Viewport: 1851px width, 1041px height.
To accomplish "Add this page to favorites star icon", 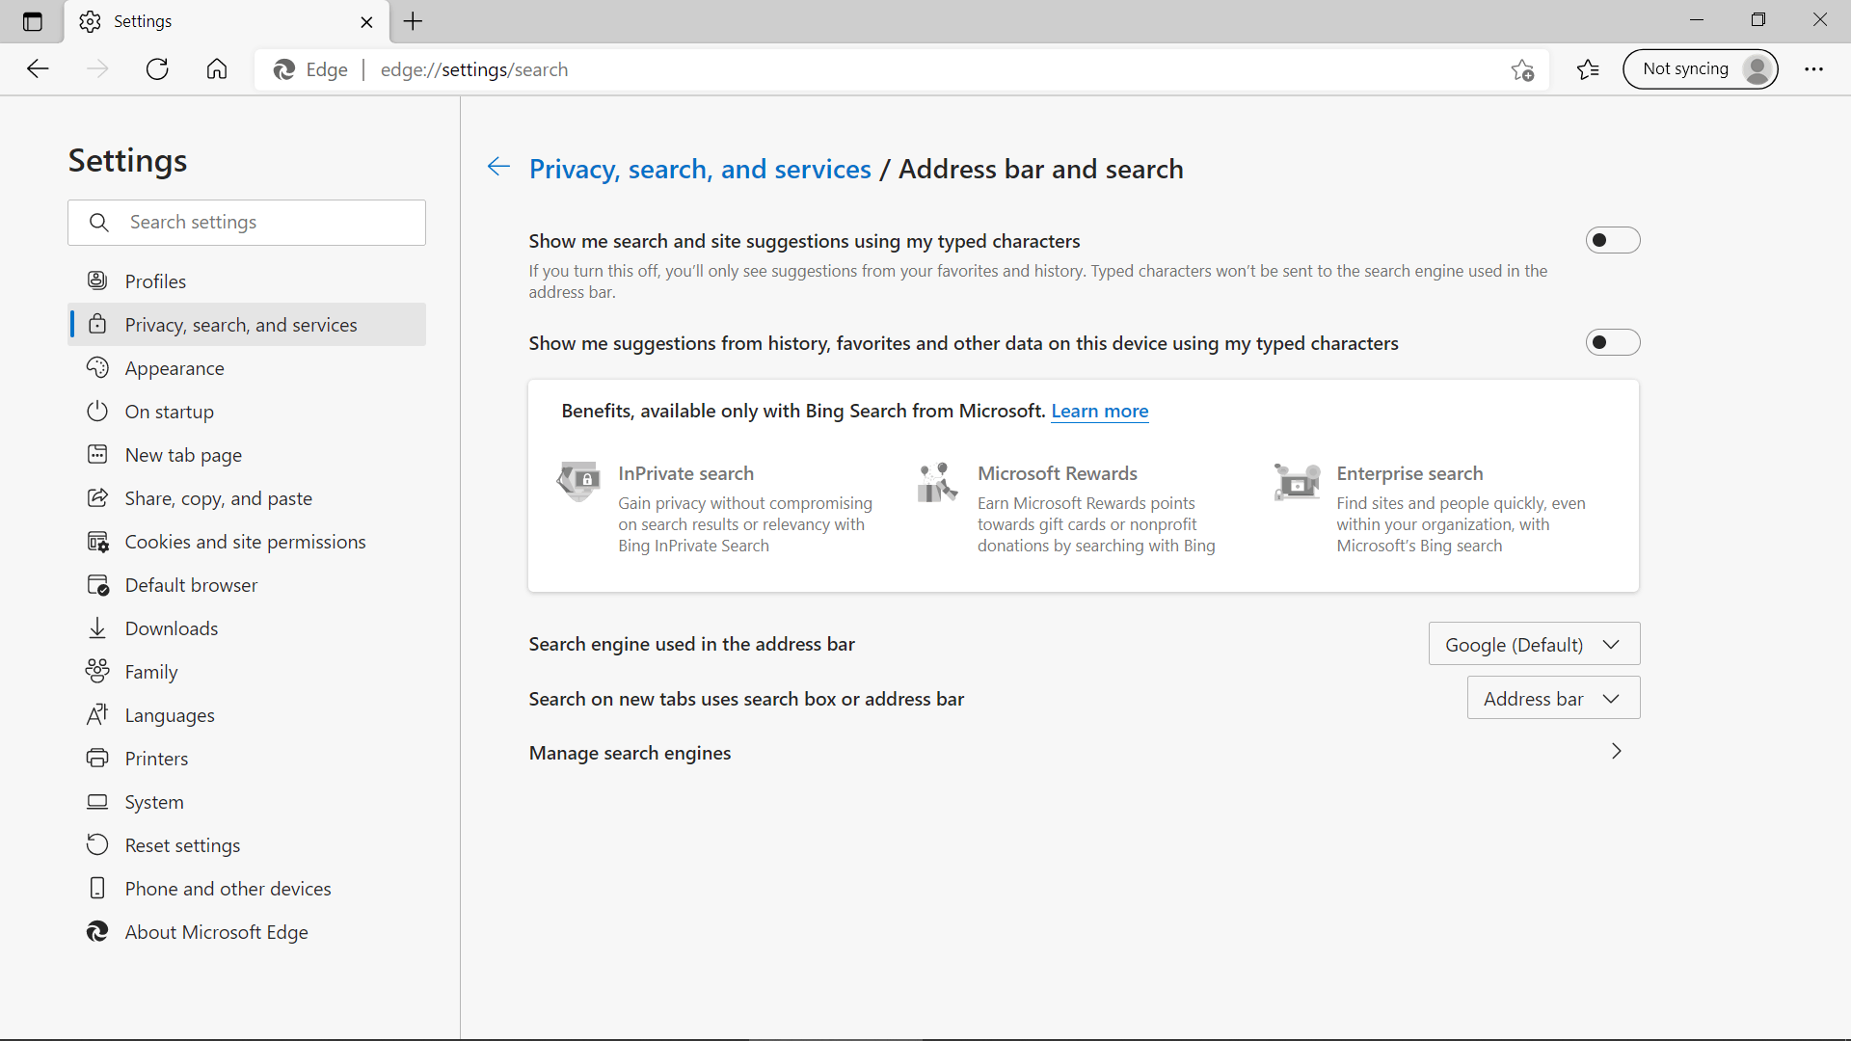I will pos(1522,69).
